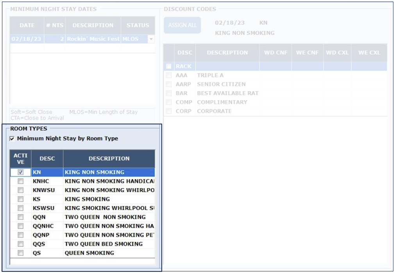Select the Rockin' Music Fest description cell

(93, 39)
